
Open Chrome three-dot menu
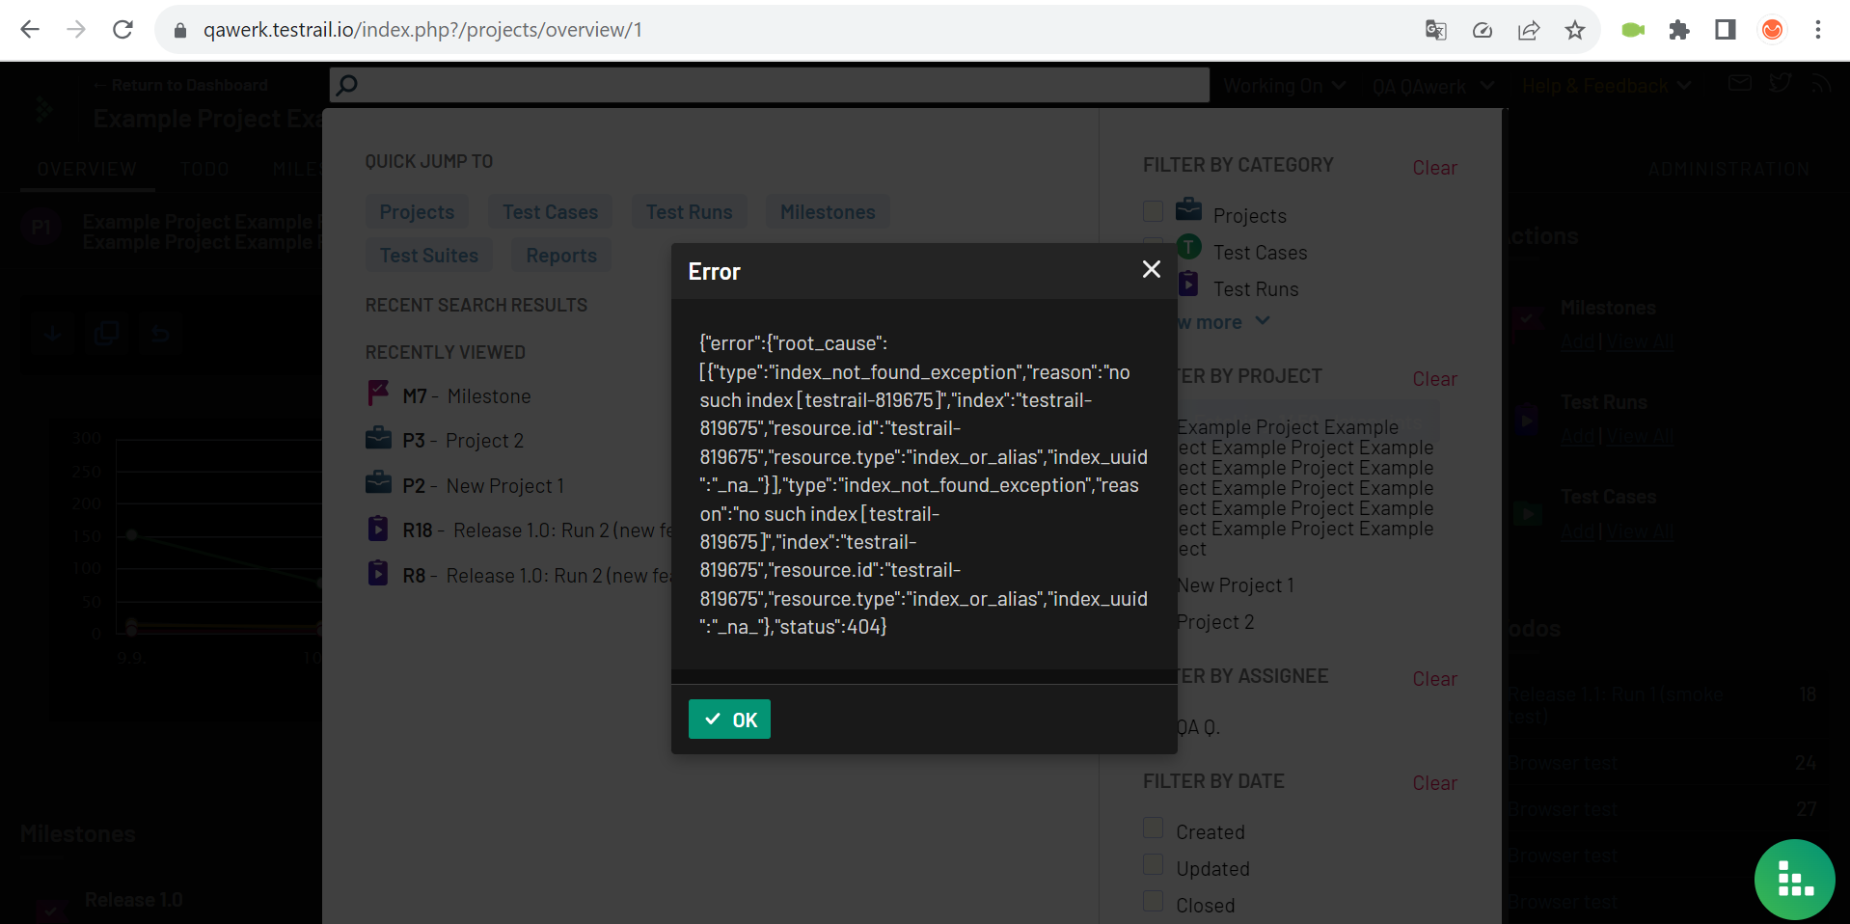click(x=1818, y=30)
